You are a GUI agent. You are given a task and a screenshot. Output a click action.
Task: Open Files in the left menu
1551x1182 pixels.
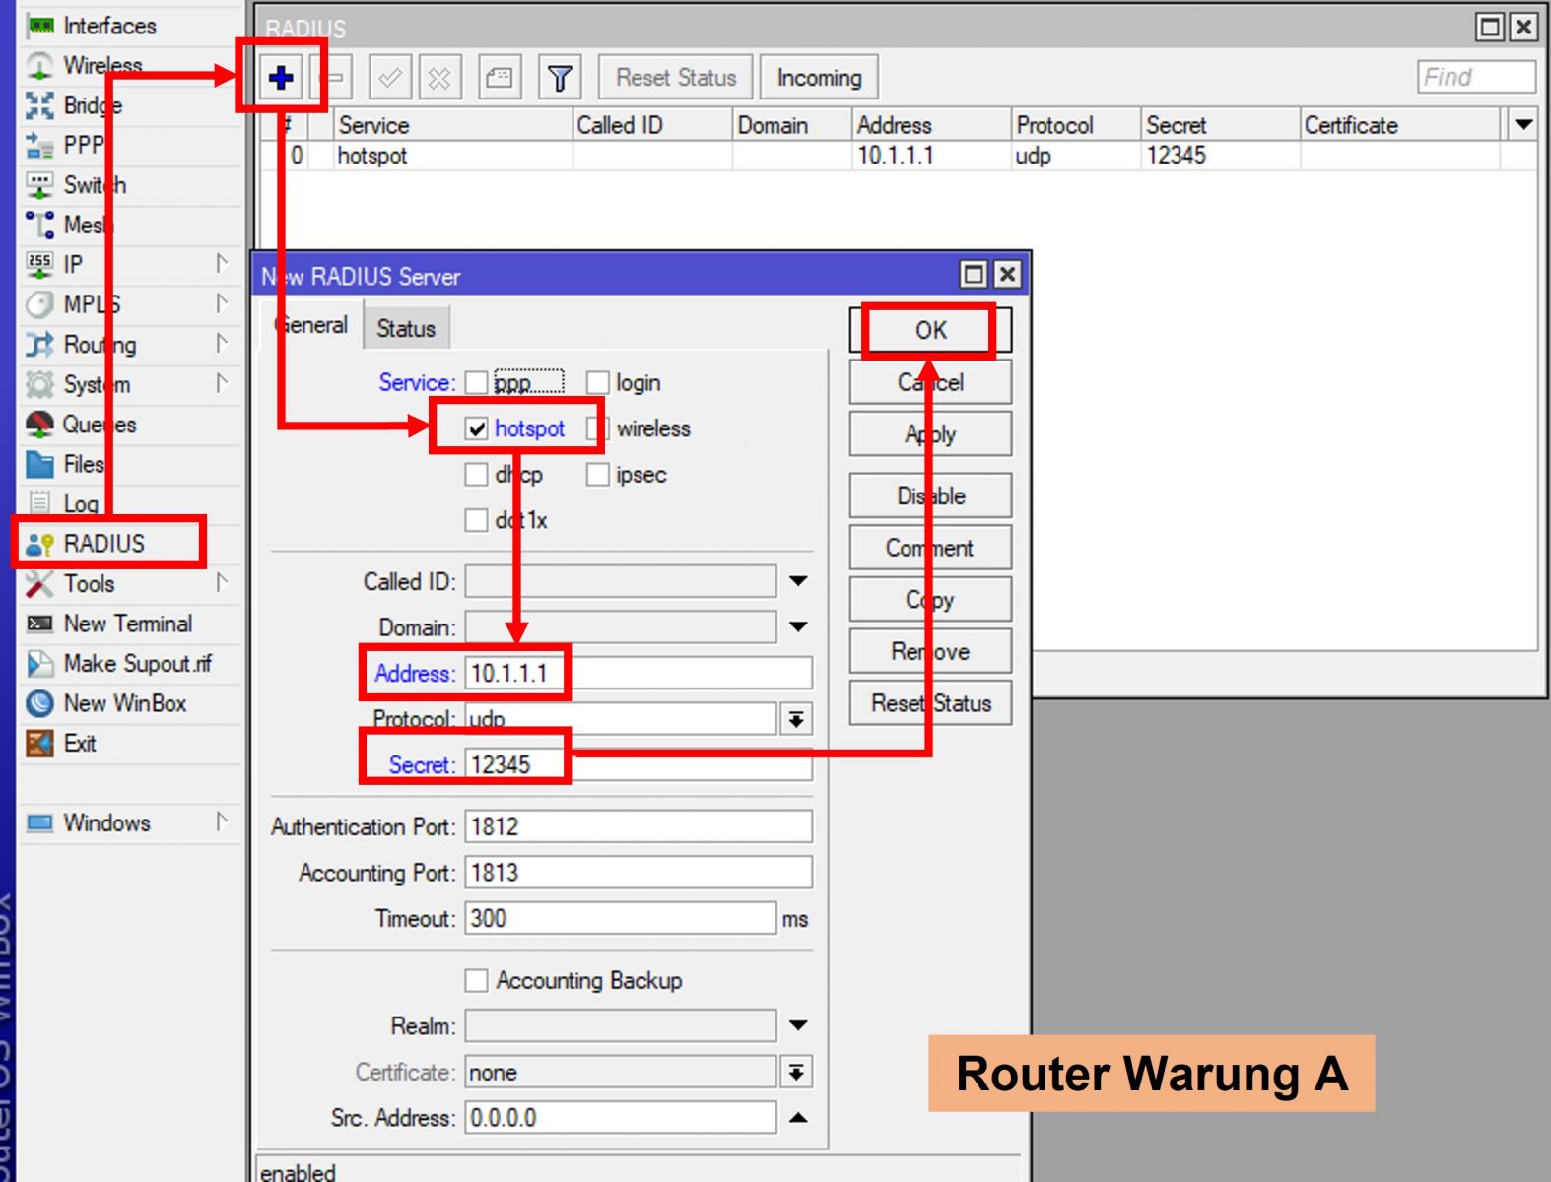point(83,464)
